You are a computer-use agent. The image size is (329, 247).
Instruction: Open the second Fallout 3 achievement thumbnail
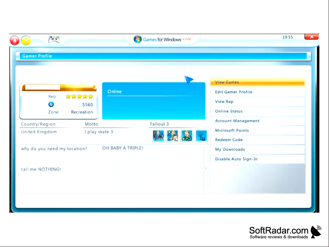172,136
